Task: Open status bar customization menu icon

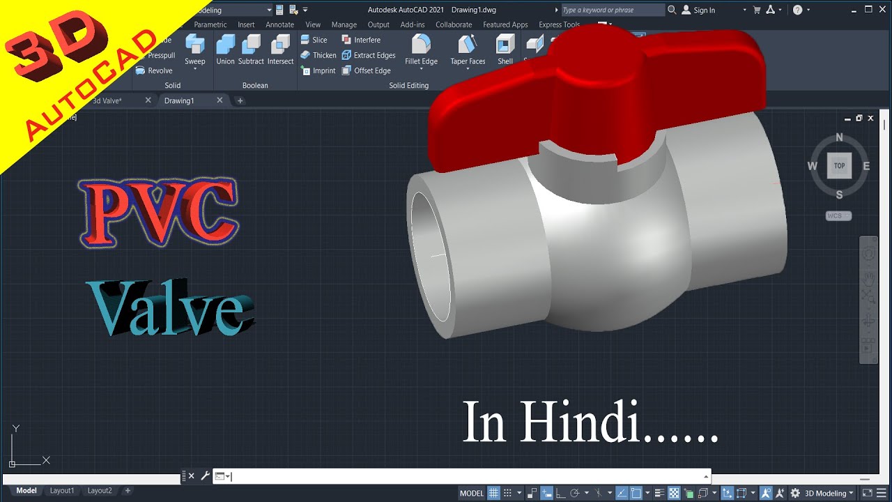Action: pyautogui.click(x=882, y=493)
